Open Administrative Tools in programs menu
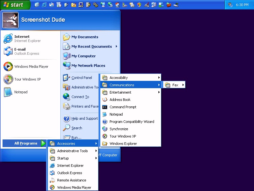254x191 pixels. point(73,151)
